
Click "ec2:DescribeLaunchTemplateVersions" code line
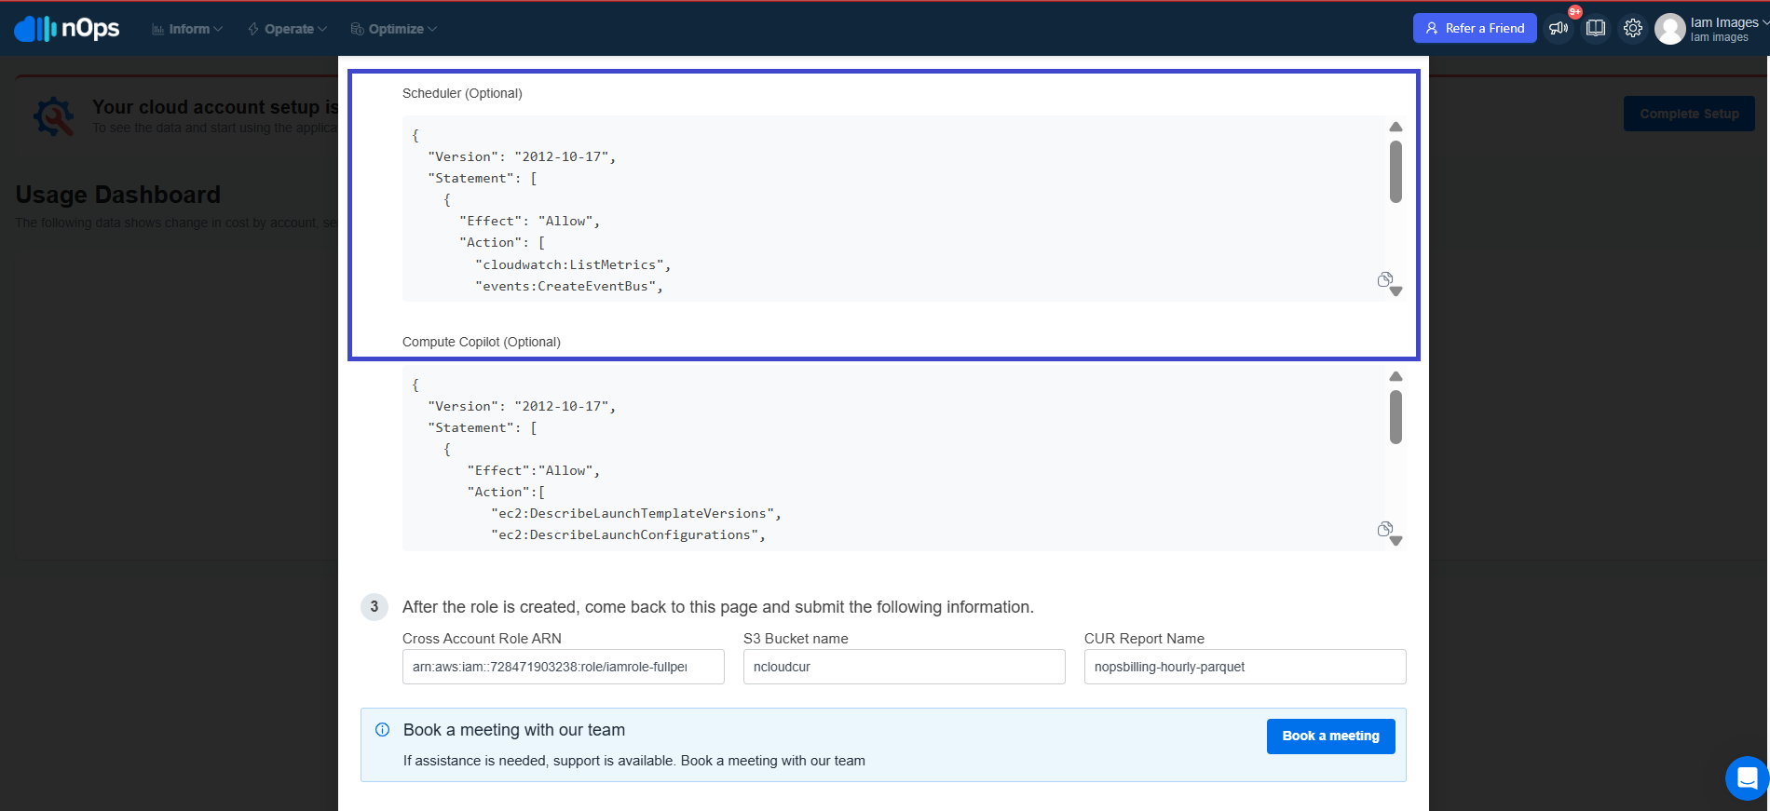636,513
